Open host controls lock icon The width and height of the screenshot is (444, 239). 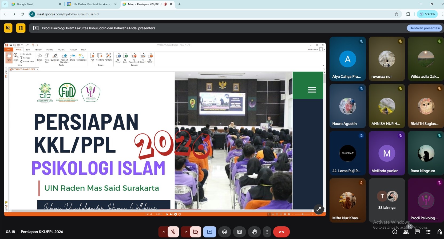click(439, 232)
